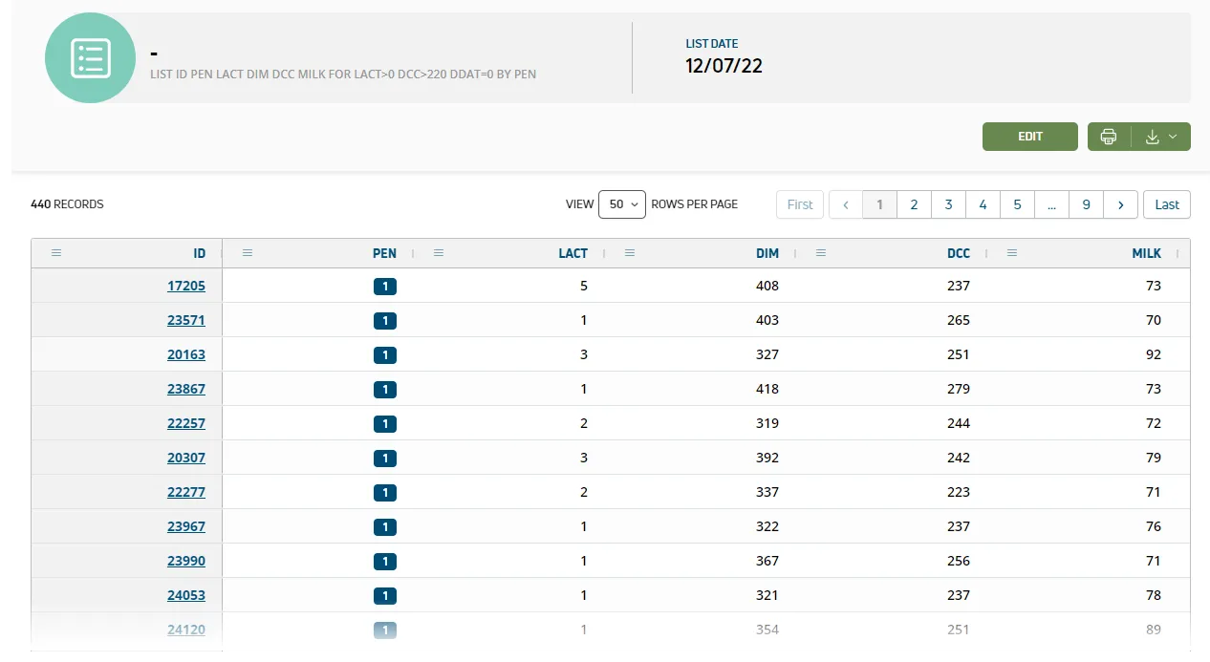1210x662 pixels.
Task: Select page 2 in pagination
Action: [x=915, y=204]
